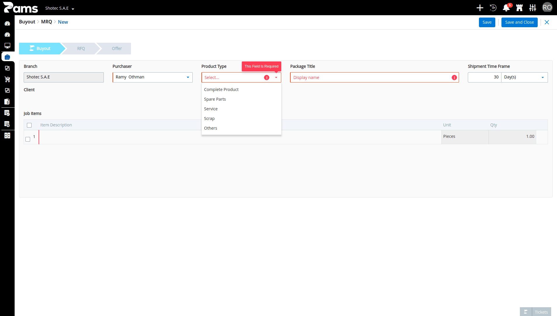Click the Save button

coord(487,22)
